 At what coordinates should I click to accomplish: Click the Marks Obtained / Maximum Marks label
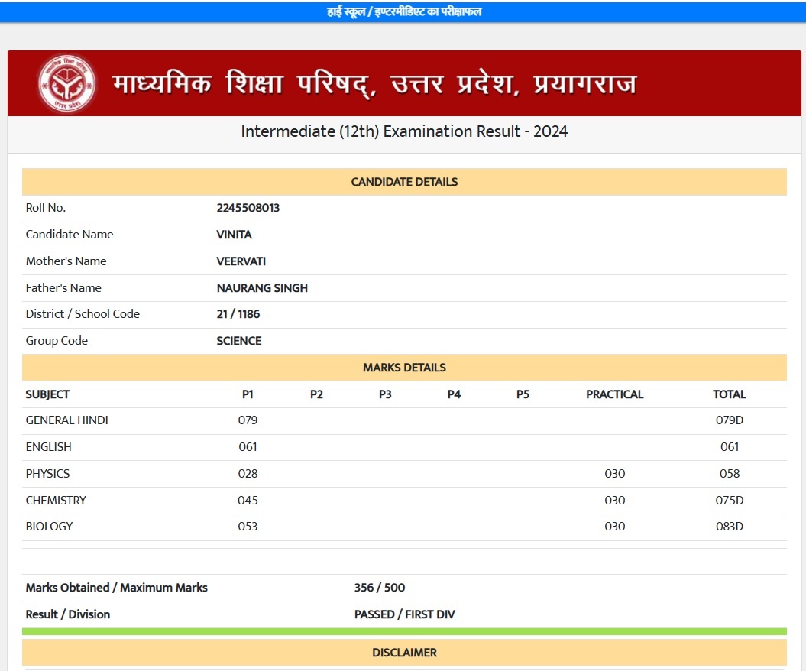117,588
